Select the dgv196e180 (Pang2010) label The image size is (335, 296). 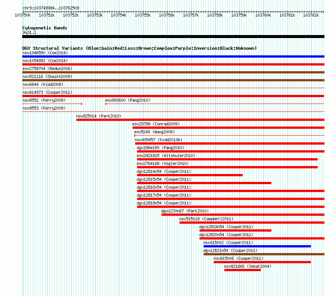click(x=160, y=148)
